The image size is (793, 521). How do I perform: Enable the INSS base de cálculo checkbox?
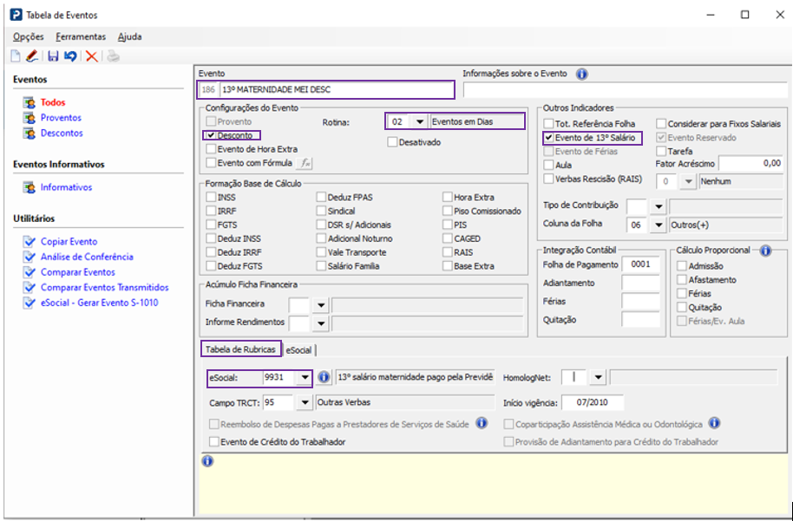point(210,198)
